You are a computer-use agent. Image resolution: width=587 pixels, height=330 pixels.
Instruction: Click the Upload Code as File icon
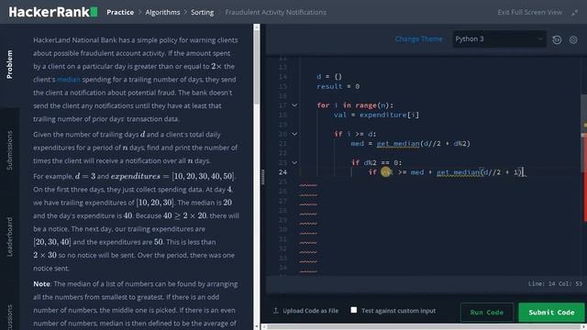[276, 311]
